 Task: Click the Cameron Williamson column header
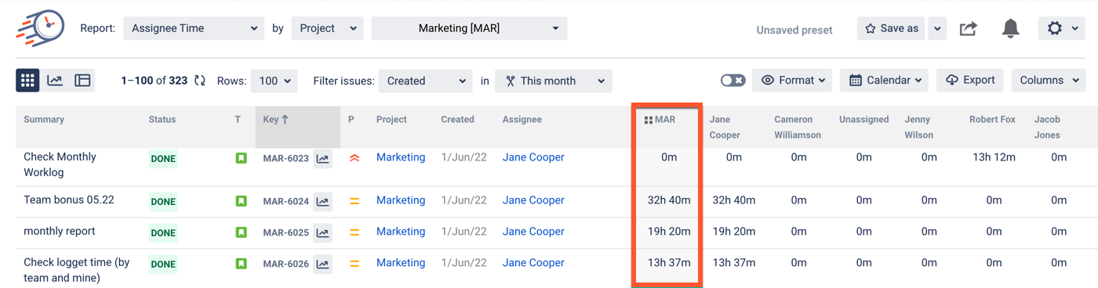[798, 128]
